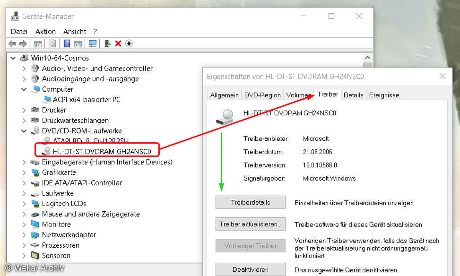The height and width of the screenshot is (276, 460).
Task: Select the Mäuse und andere Zeigegeräte icon
Action: pos(35,214)
